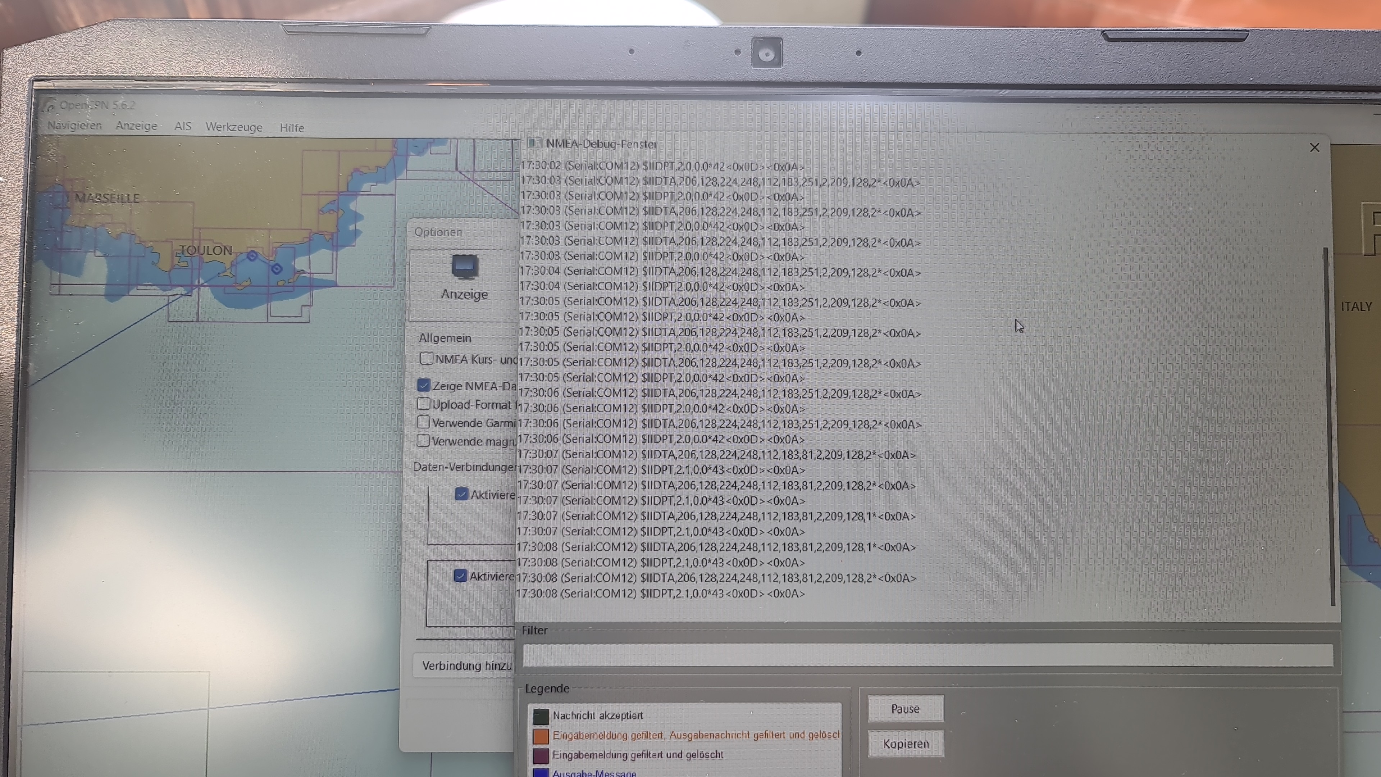Image resolution: width=1381 pixels, height=777 pixels.
Task: Toggle the NMEA Kurs- und checkbox
Action: (426, 358)
